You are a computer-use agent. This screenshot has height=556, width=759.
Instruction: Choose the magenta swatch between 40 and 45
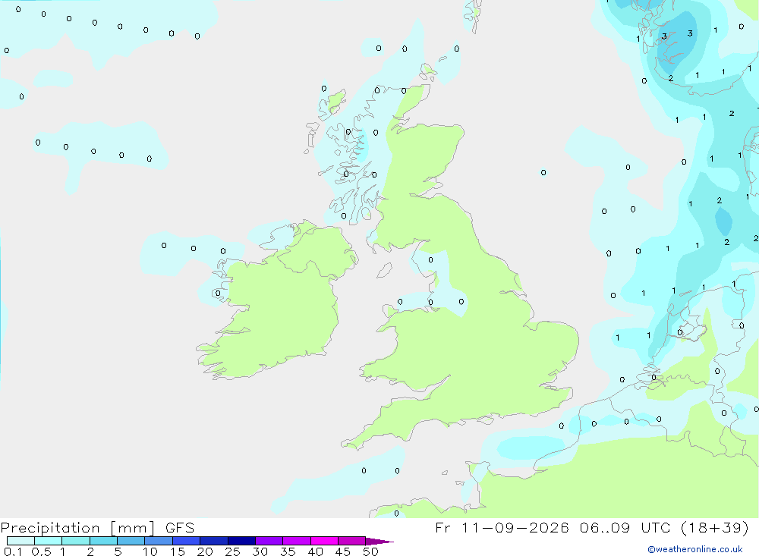tap(324, 541)
